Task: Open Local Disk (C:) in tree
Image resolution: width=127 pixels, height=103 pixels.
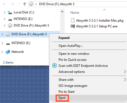Action: (x=24, y=12)
